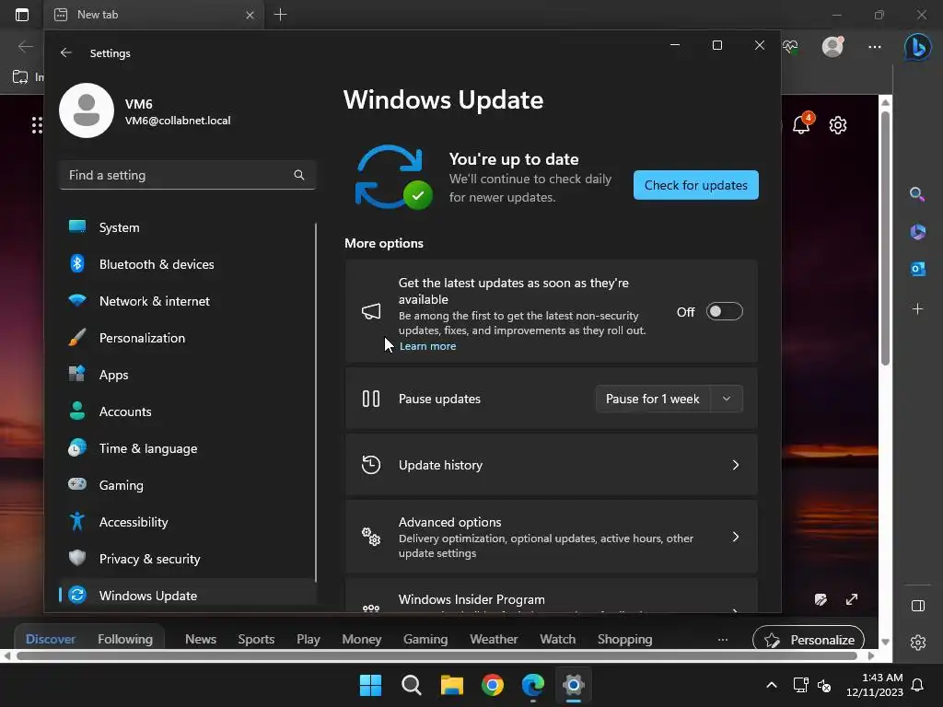Click search magnifier in Find a setting
Viewport: 943px width, 707px height.
click(x=299, y=175)
